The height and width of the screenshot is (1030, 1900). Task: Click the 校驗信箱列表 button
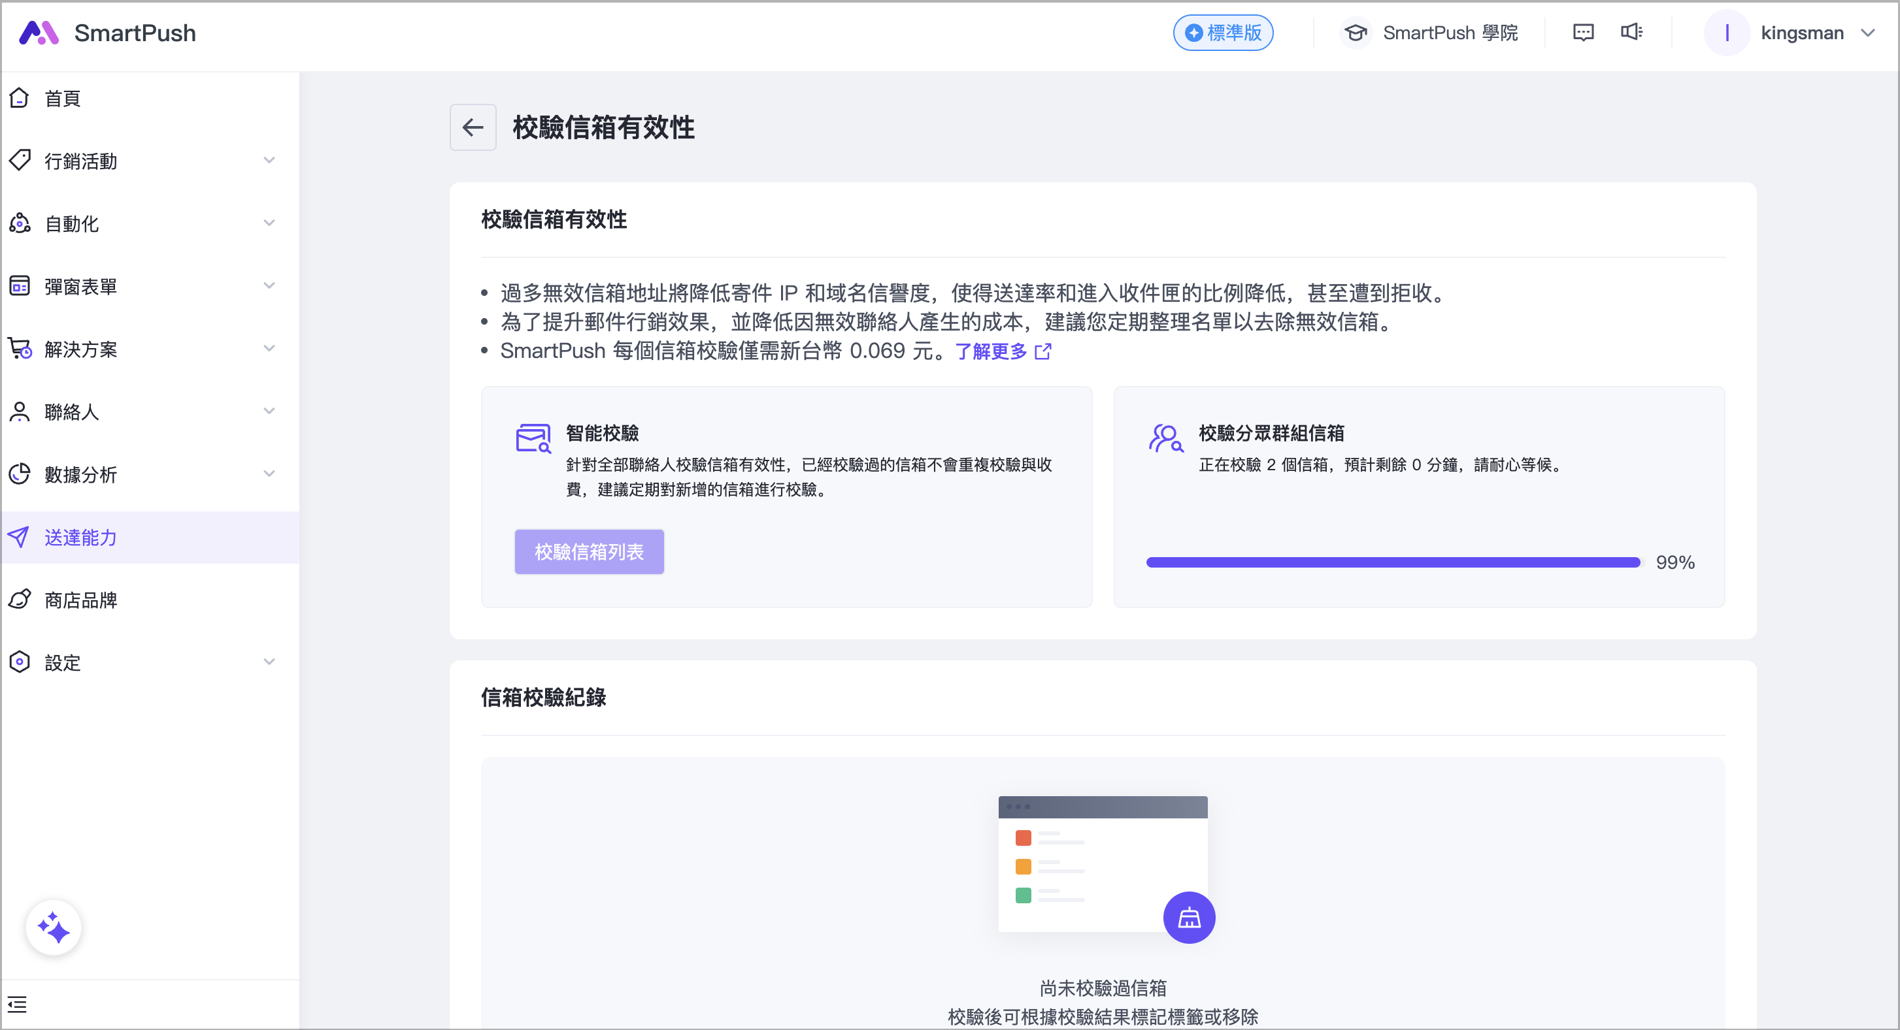[x=589, y=551]
